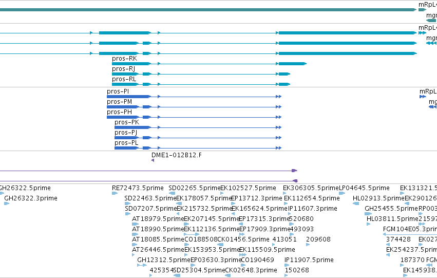Select the pros-PM protein label
Image resolution: width=437 pixels, height=278 pixels.
[x=119, y=102]
